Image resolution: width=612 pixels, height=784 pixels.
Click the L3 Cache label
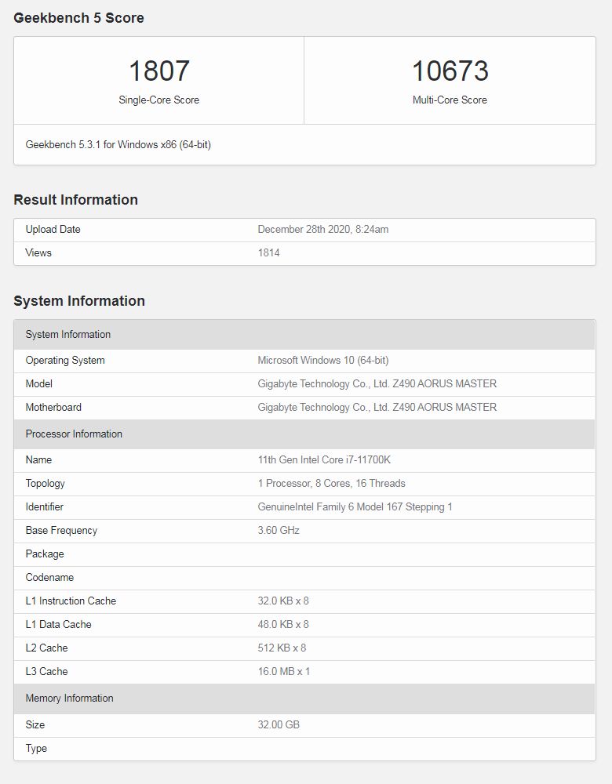(x=46, y=672)
